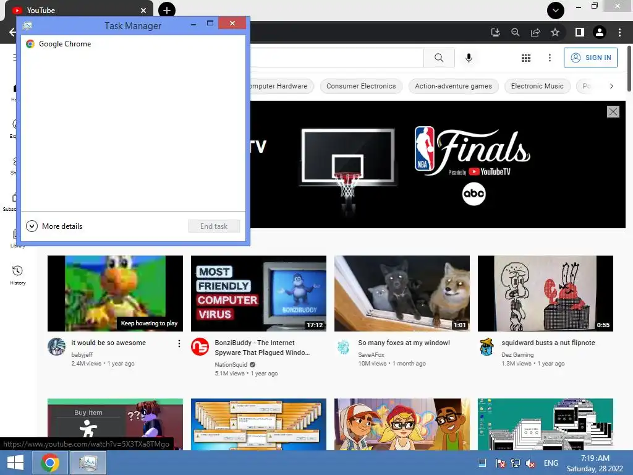Select the Consumer Electronics chip

(x=361, y=86)
